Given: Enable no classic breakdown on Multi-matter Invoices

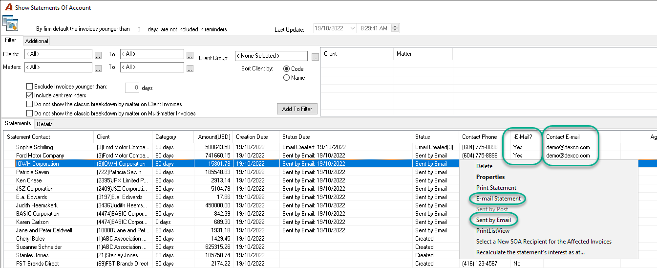Looking at the screenshot, I should coord(29,113).
